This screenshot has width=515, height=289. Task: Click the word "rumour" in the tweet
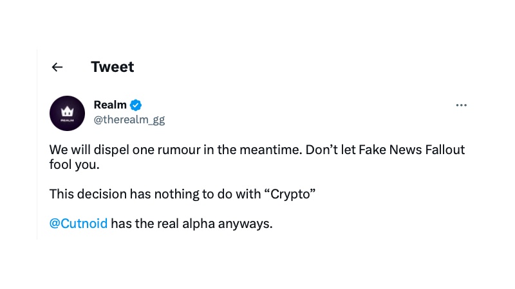[179, 150]
